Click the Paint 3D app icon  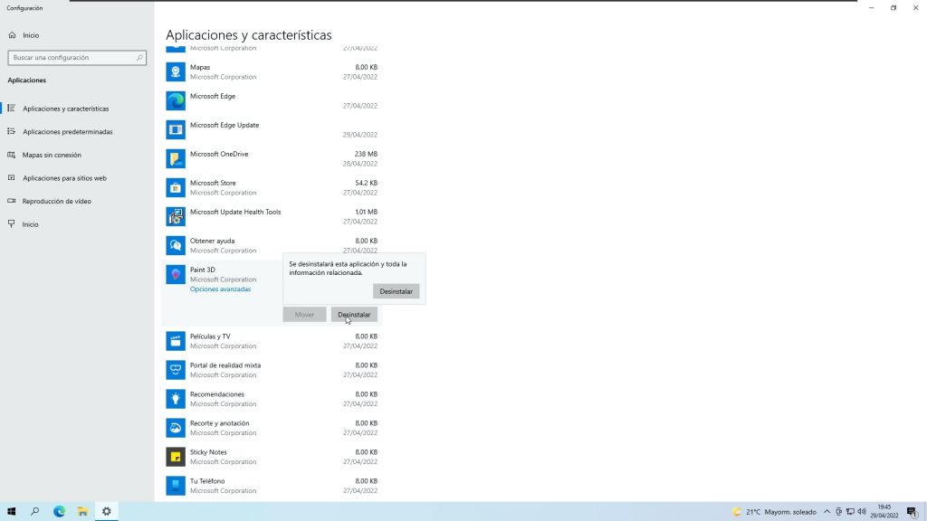(x=176, y=274)
